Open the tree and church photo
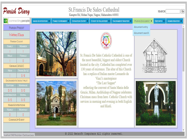The image size is (187, 140). 56,54
